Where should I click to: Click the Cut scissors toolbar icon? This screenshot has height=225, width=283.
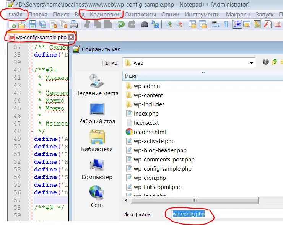(87, 24)
